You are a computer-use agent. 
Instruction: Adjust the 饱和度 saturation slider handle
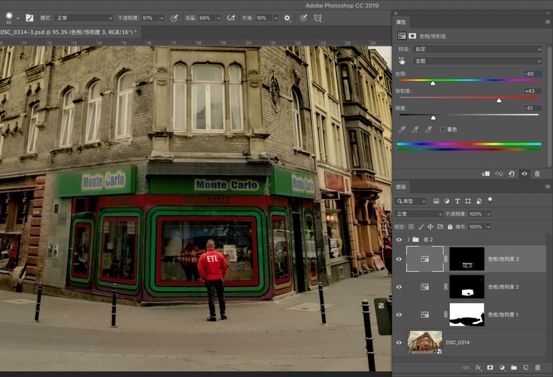click(x=499, y=100)
